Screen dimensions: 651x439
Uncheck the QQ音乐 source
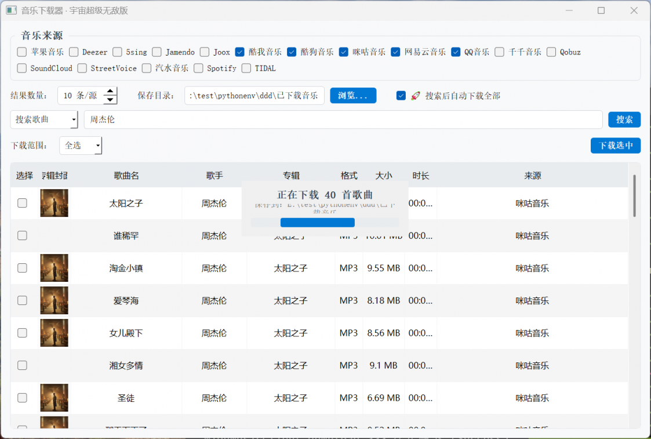[456, 52]
